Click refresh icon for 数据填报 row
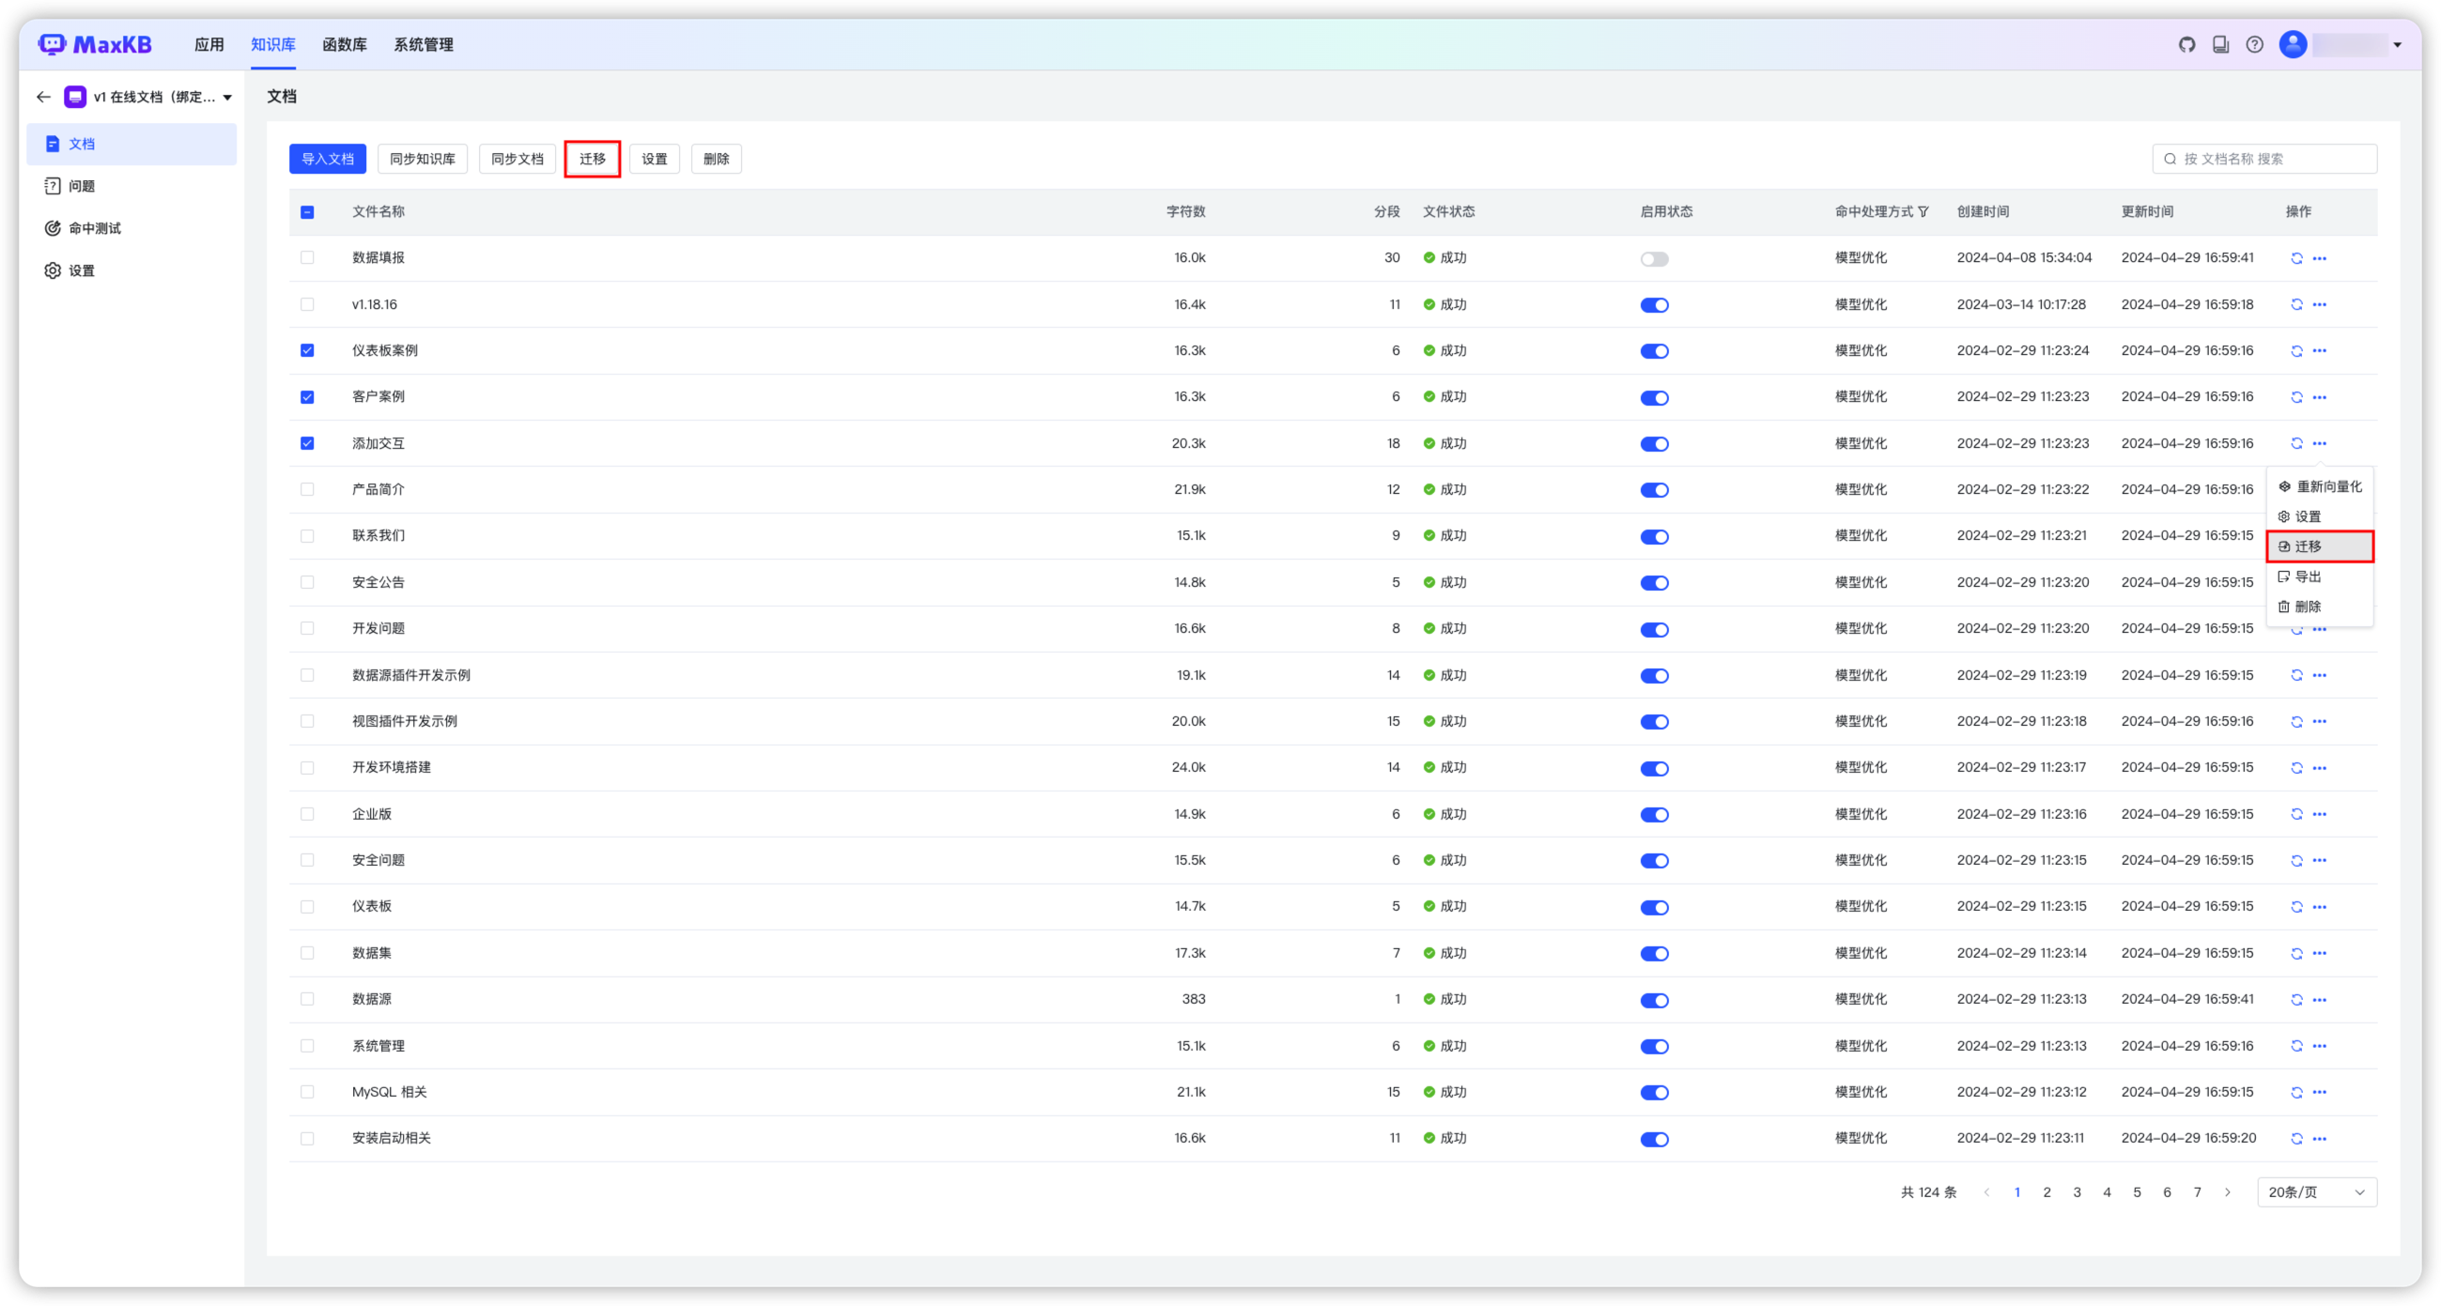 click(x=2296, y=258)
